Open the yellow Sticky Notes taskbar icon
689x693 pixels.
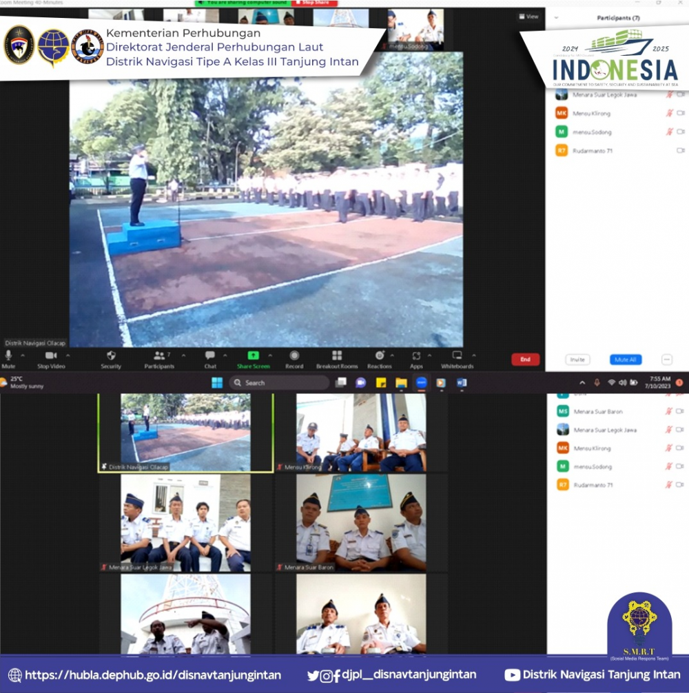point(381,383)
